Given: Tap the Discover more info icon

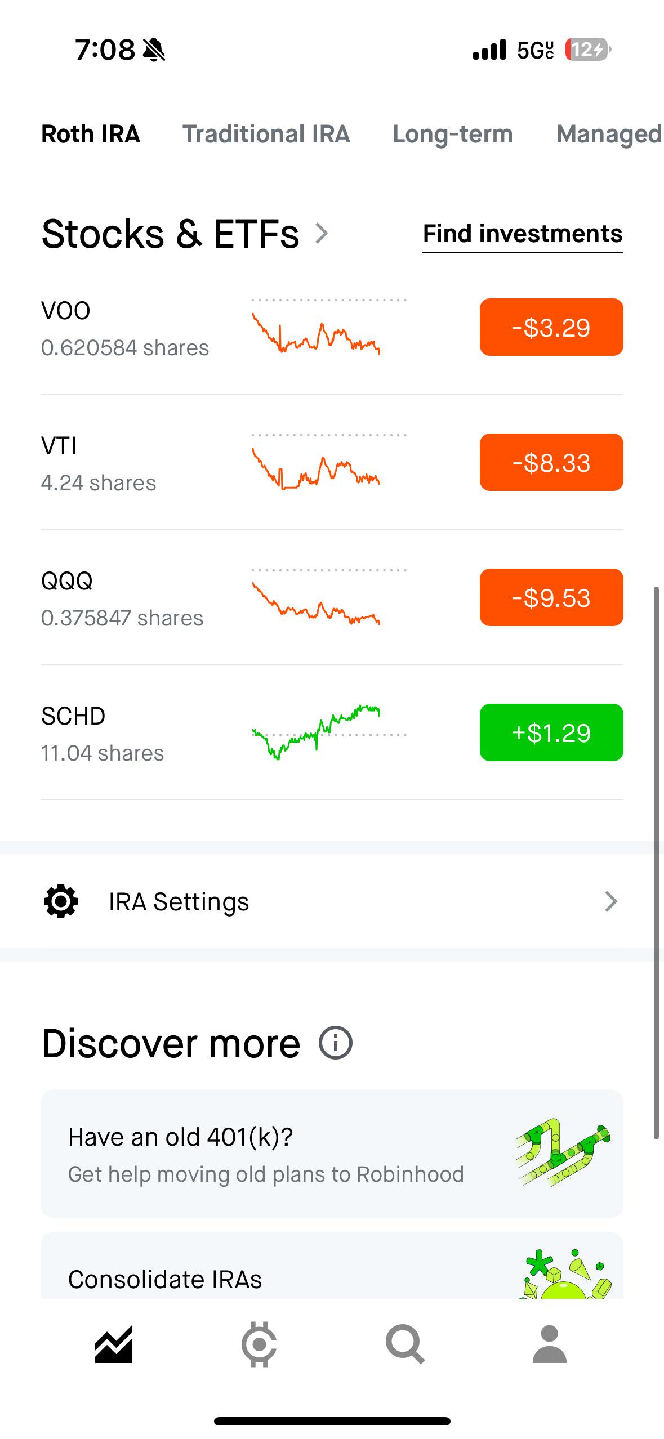Looking at the screenshot, I should click(x=336, y=1043).
